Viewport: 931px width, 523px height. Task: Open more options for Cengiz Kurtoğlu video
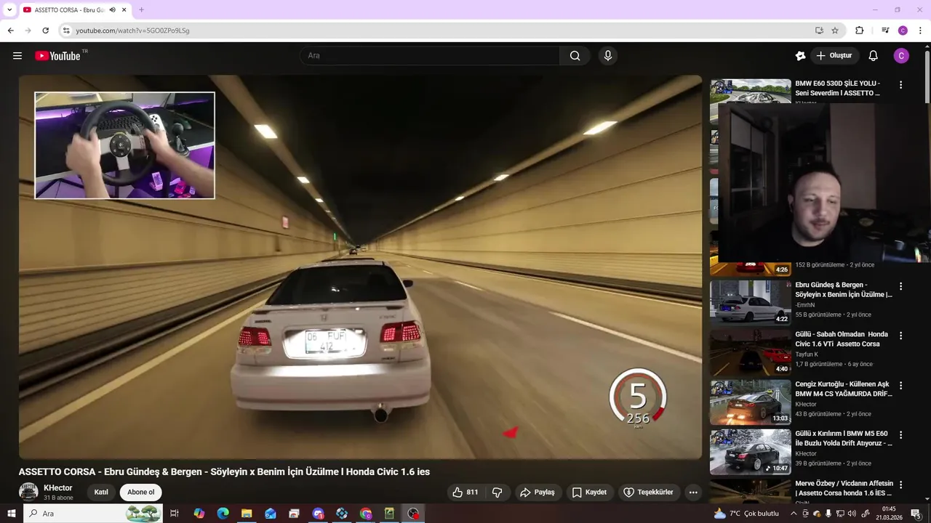900,386
